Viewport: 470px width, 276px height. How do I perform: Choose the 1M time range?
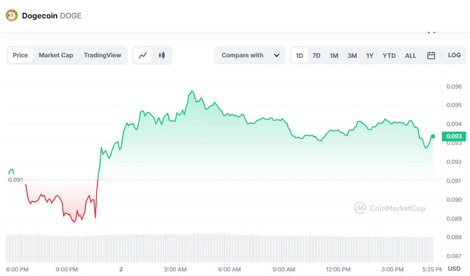[x=334, y=55]
